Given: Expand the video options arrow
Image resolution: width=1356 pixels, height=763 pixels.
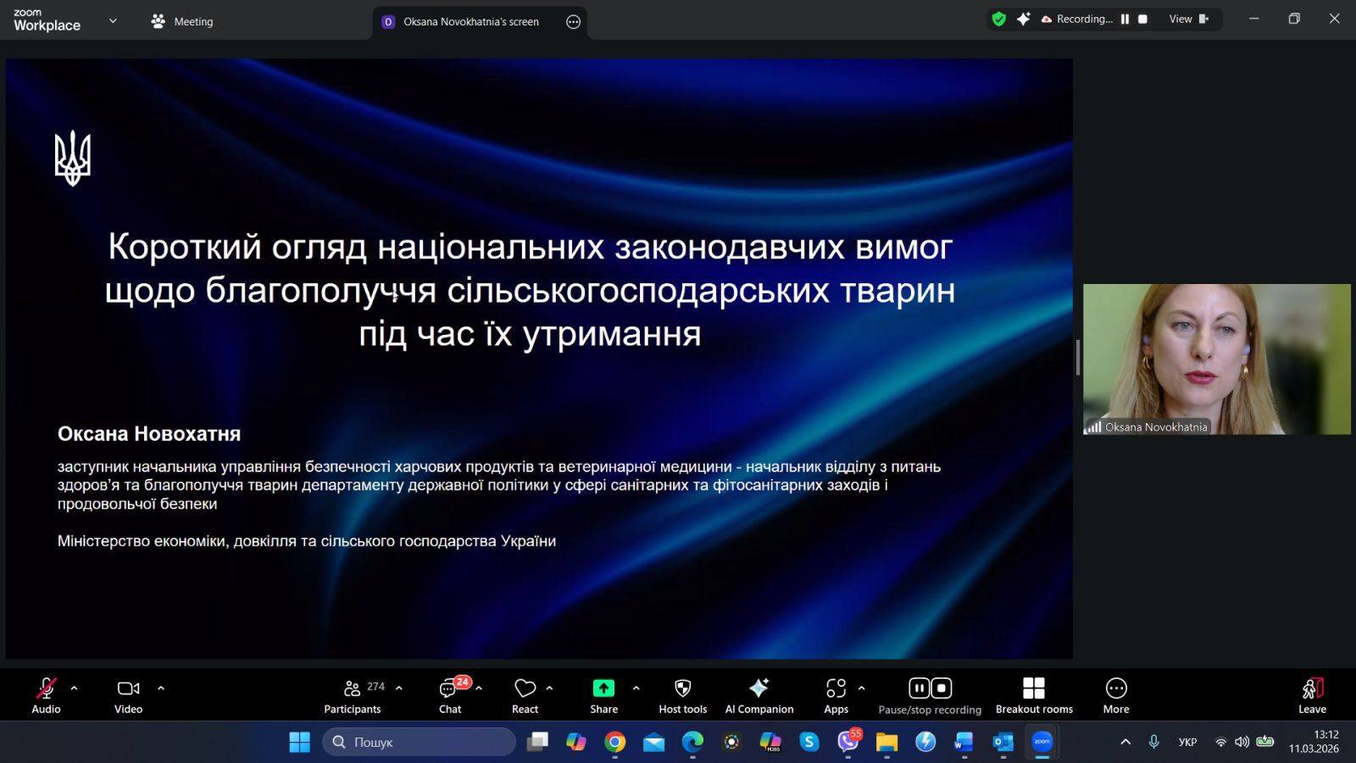Looking at the screenshot, I should pyautogui.click(x=161, y=688).
